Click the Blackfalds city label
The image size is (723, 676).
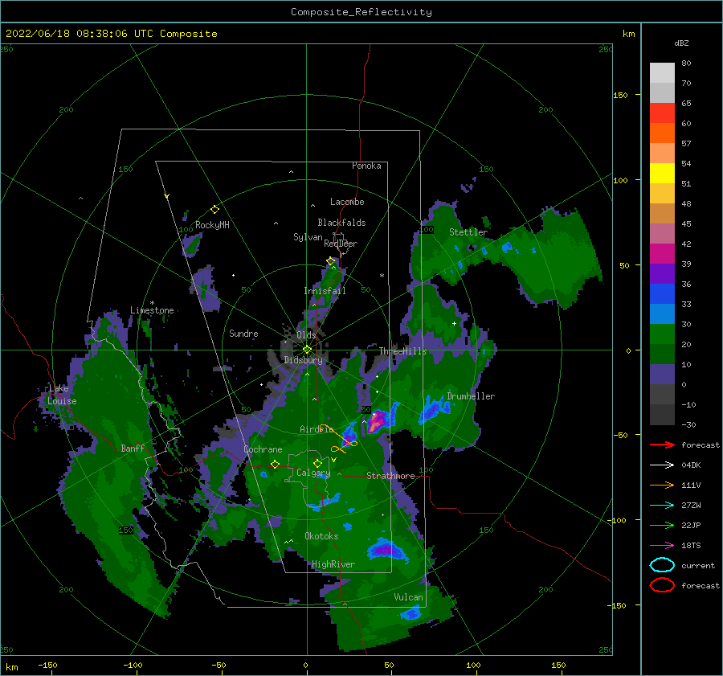[x=341, y=223]
